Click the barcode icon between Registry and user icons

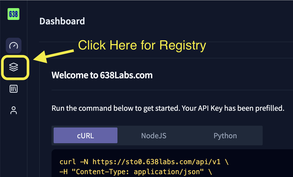click(x=13, y=89)
